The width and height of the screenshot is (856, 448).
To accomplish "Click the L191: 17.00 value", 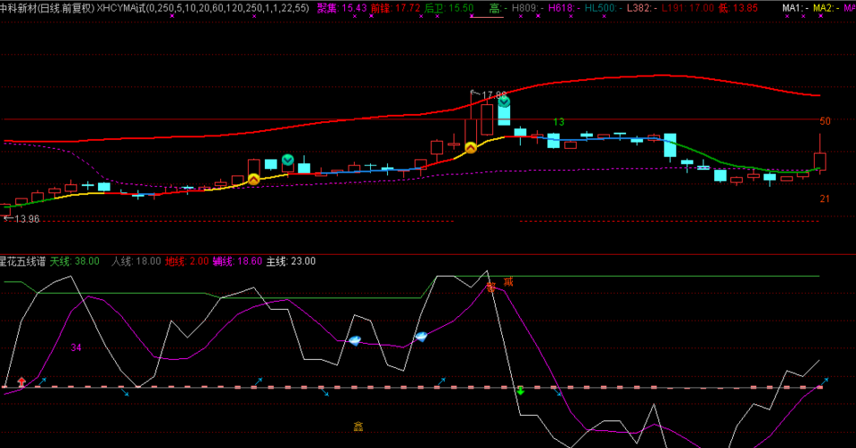I will tap(687, 8).
